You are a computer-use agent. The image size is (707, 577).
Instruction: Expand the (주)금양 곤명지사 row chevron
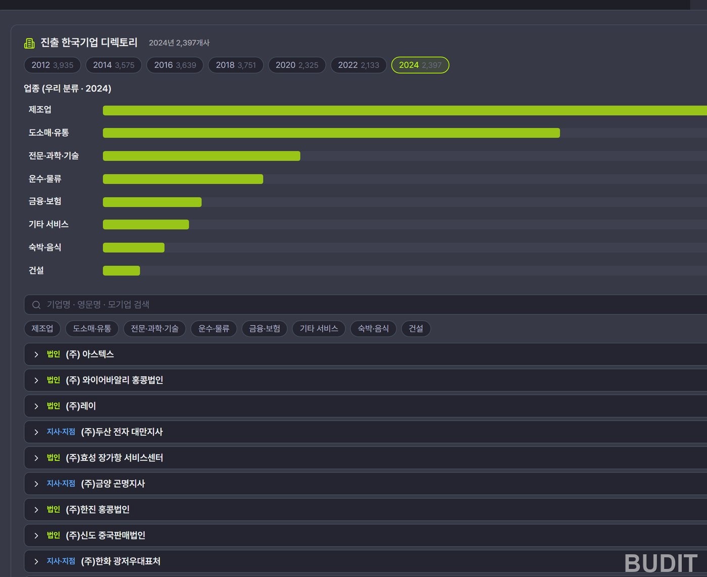coord(36,484)
